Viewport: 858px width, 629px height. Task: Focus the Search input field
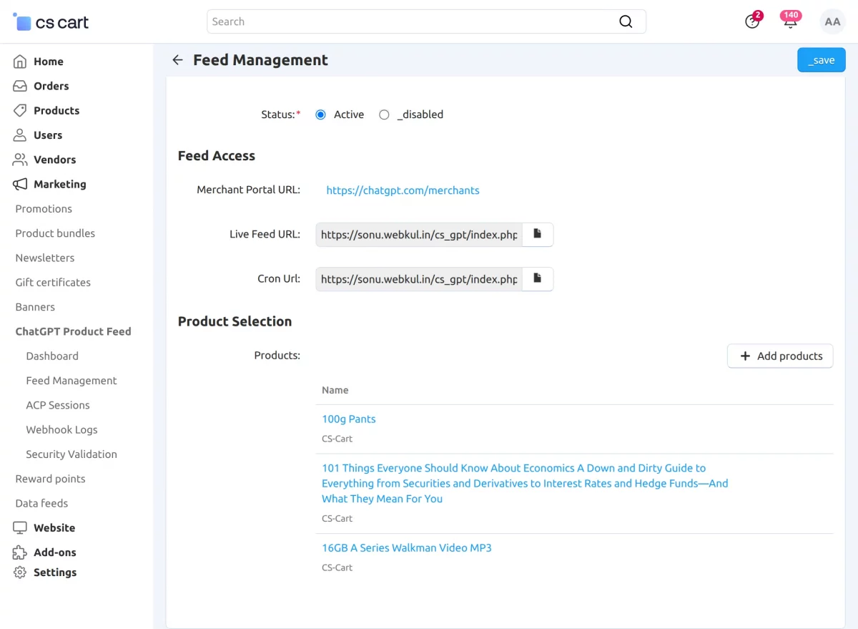click(x=426, y=21)
